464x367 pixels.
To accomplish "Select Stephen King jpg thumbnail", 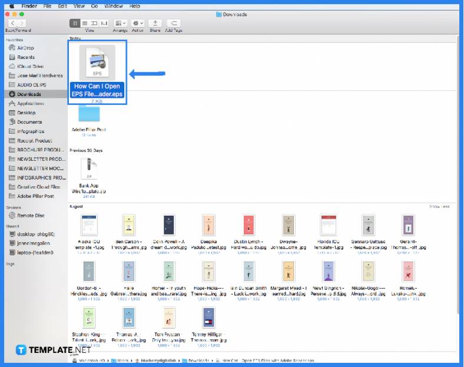I will [x=89, y=318].
